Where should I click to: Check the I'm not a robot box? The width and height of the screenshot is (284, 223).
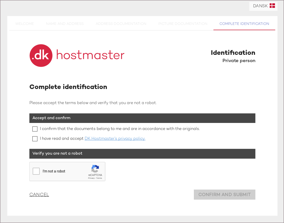pos(36,171)
